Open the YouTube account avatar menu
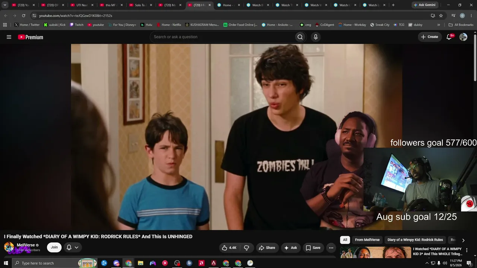 [463, 37]
